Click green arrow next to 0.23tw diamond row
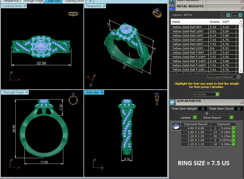The width and height of the screenshot is (244, 179). point(234,136)
